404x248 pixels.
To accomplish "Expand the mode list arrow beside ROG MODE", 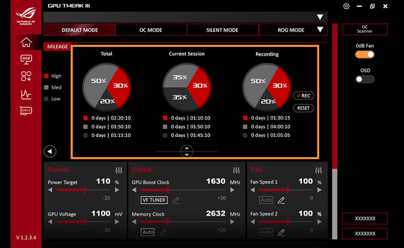I will click(x=320, y=30).
